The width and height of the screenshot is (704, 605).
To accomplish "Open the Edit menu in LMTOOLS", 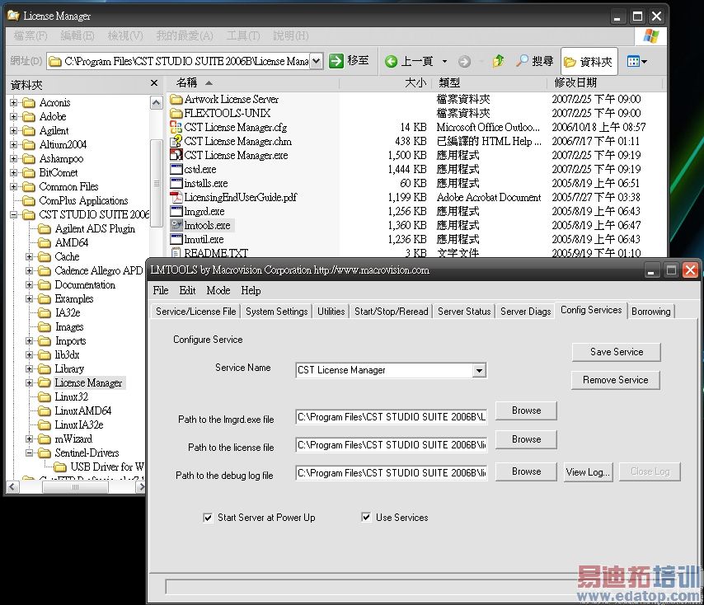I will click(x=187, y=290).
